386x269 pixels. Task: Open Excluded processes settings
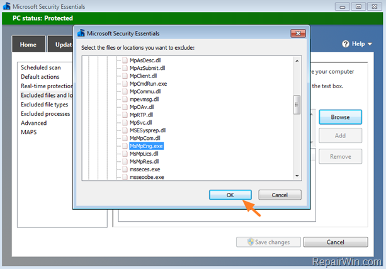tap(45, 114)
